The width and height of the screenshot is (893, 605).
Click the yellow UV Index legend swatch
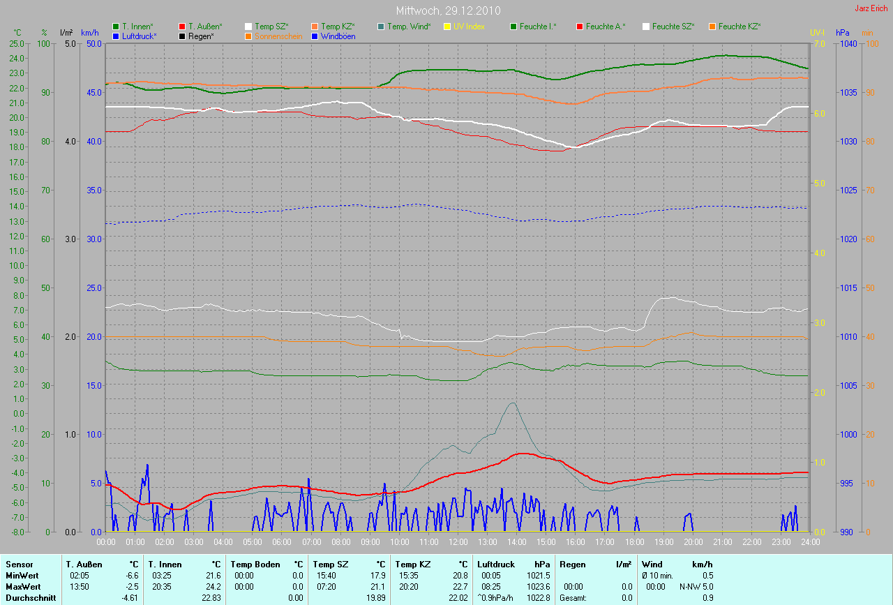pos(447,27)
